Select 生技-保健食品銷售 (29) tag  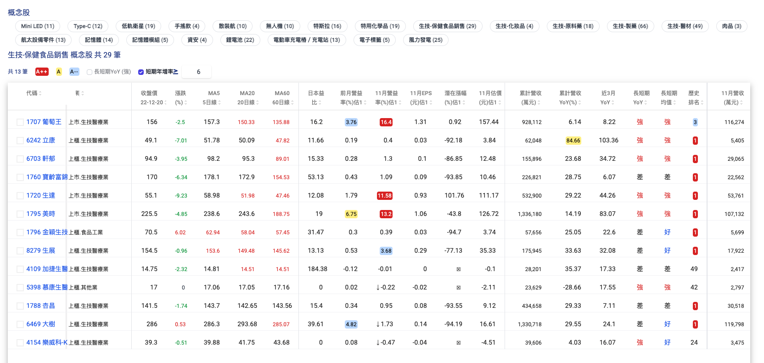click(448, 26)
